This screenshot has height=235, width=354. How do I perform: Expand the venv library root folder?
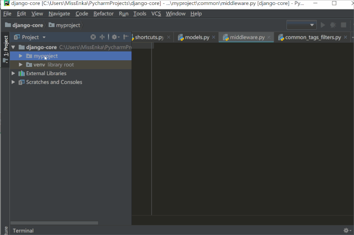point(21,65)
